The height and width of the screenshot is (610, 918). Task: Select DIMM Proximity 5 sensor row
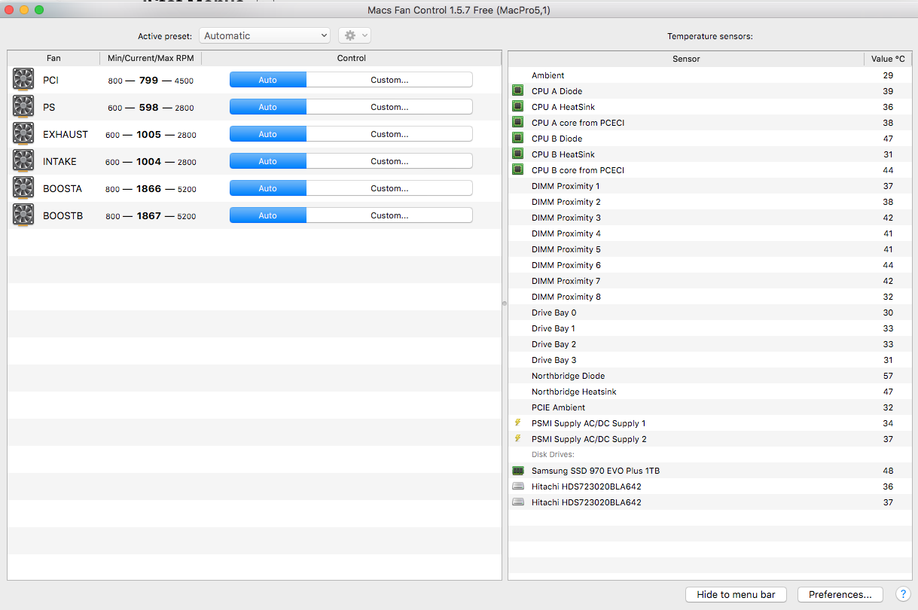pyautogui.click(x=710, y=249)
